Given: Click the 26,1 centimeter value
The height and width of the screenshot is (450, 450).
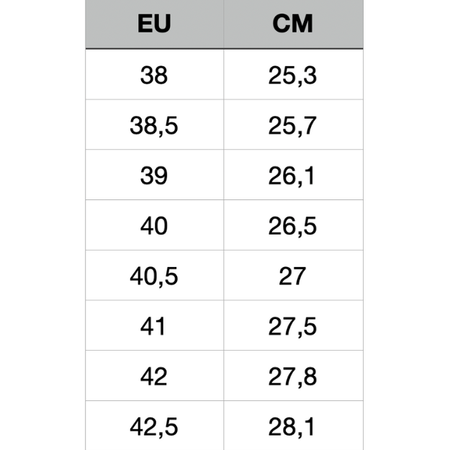Looking at the screenshot, I should (x=293, y=175).
